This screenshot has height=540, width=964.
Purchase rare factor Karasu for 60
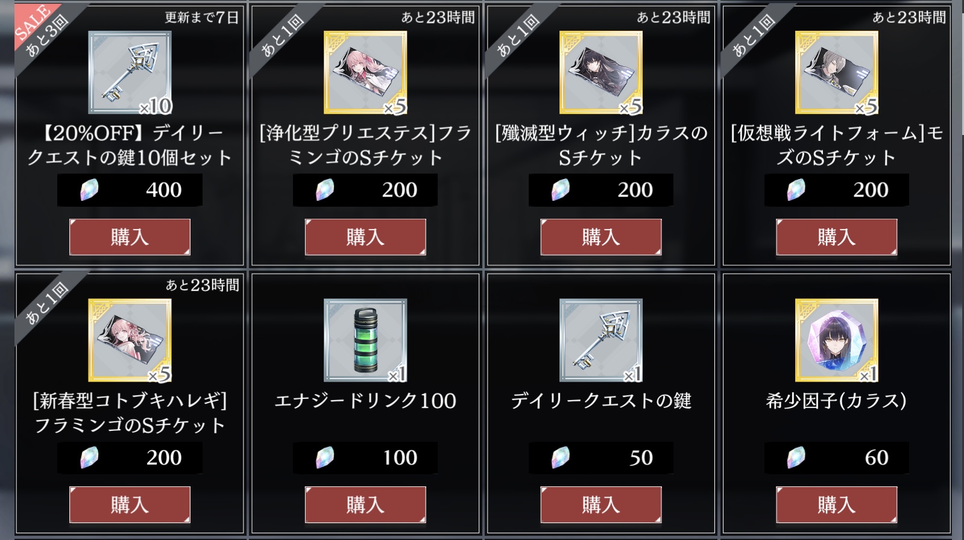pyautogui.click(x=837, y=504)
